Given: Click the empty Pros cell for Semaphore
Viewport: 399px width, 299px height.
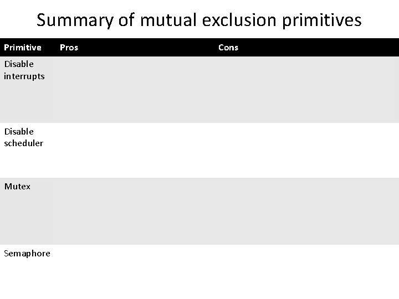Looking at the screenshot, I should pyautogui.click(x=133, y=271).
